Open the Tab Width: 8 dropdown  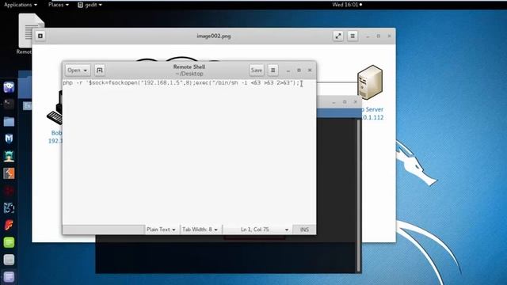[200, 230]
